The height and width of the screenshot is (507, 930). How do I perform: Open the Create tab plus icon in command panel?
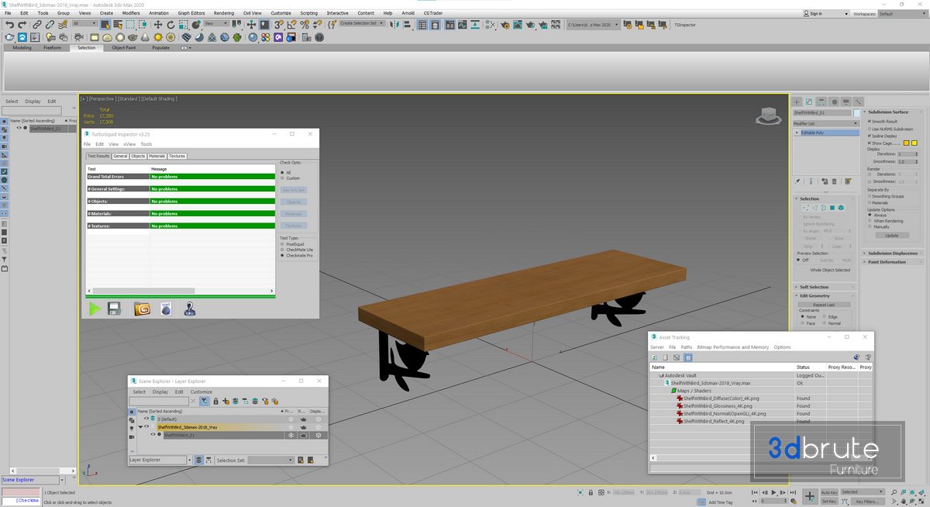(797, 102)
